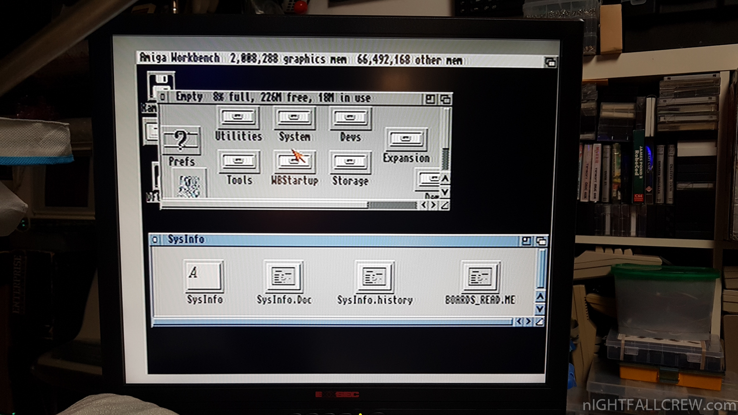Click the Amiga Workbench screen title bar
Image resolution: width=738 pixels, height=415 pixels.
click(x=340, y=59)
